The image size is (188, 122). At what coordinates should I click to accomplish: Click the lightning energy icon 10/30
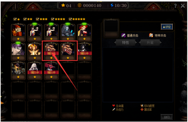112,5
